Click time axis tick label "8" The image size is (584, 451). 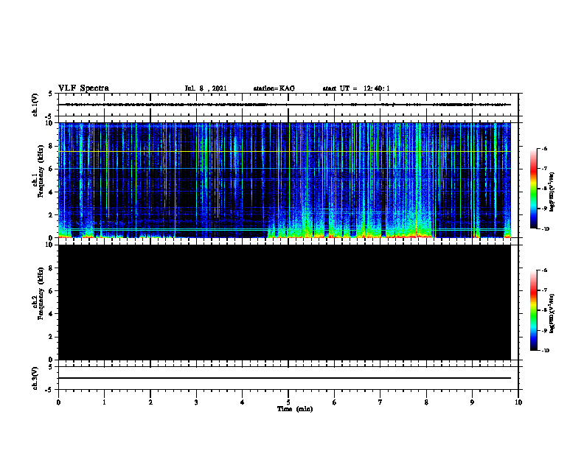click(426, 402)
